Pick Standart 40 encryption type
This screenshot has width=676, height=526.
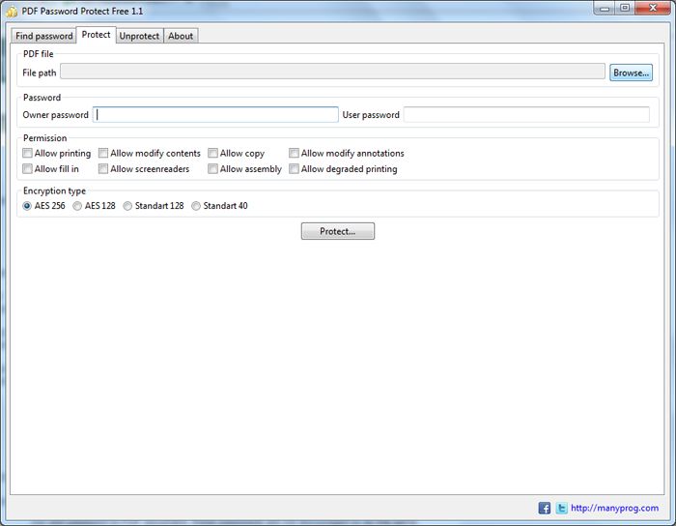click(x=196, y=206)
